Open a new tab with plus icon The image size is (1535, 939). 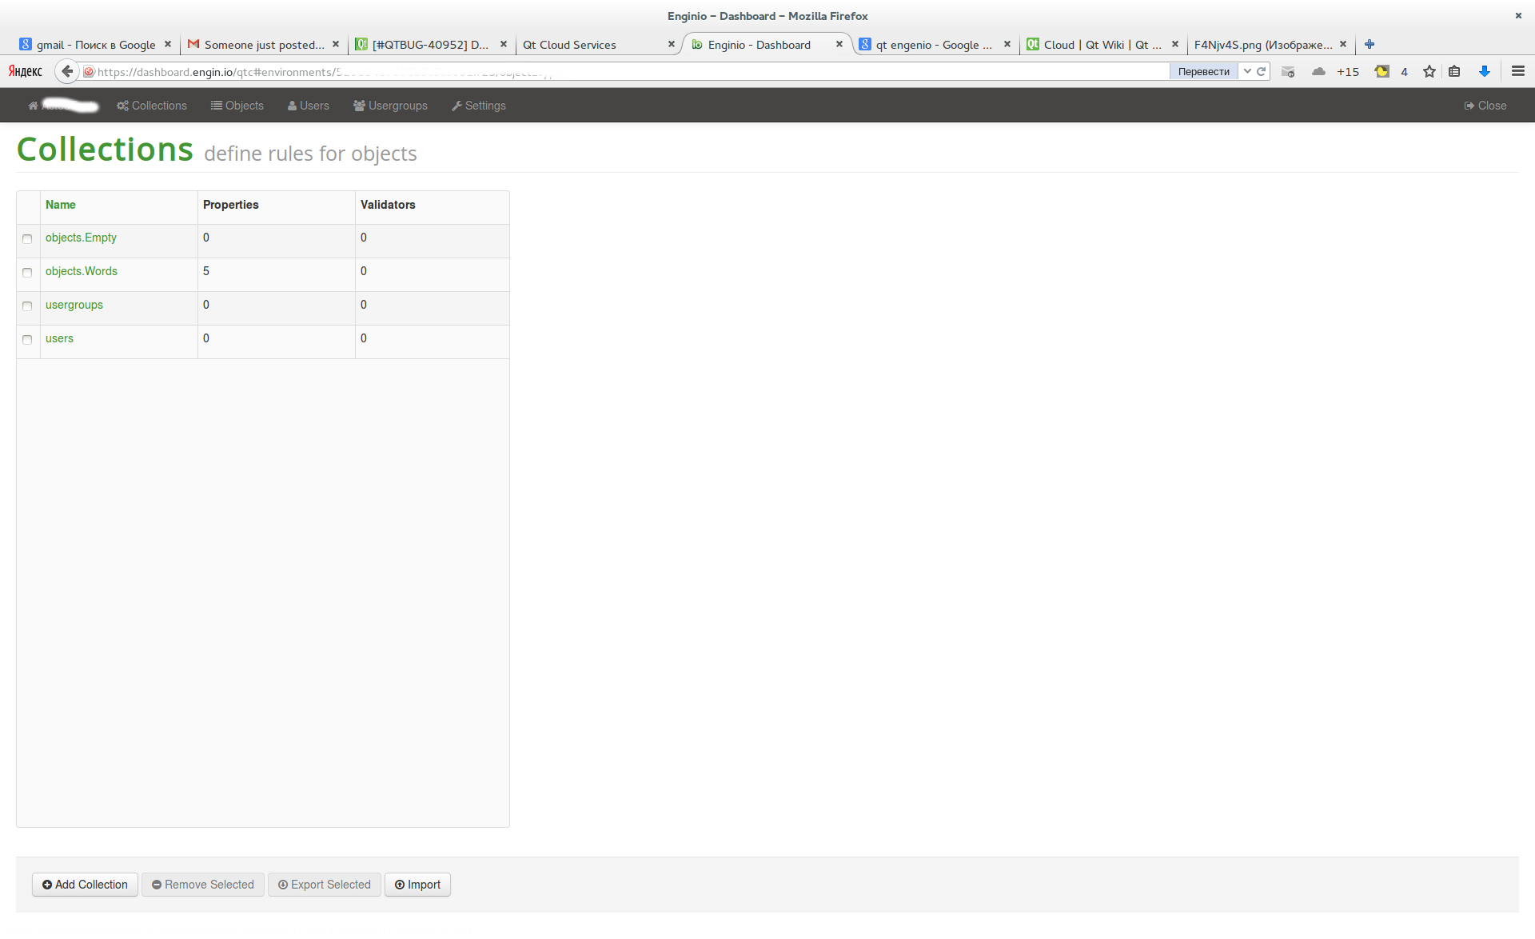click(x=1370, y=45)
